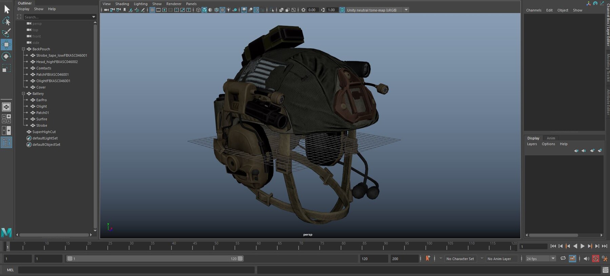Choose the Paint selection tool
Screen dimensions: 610x276
point(6,33)
